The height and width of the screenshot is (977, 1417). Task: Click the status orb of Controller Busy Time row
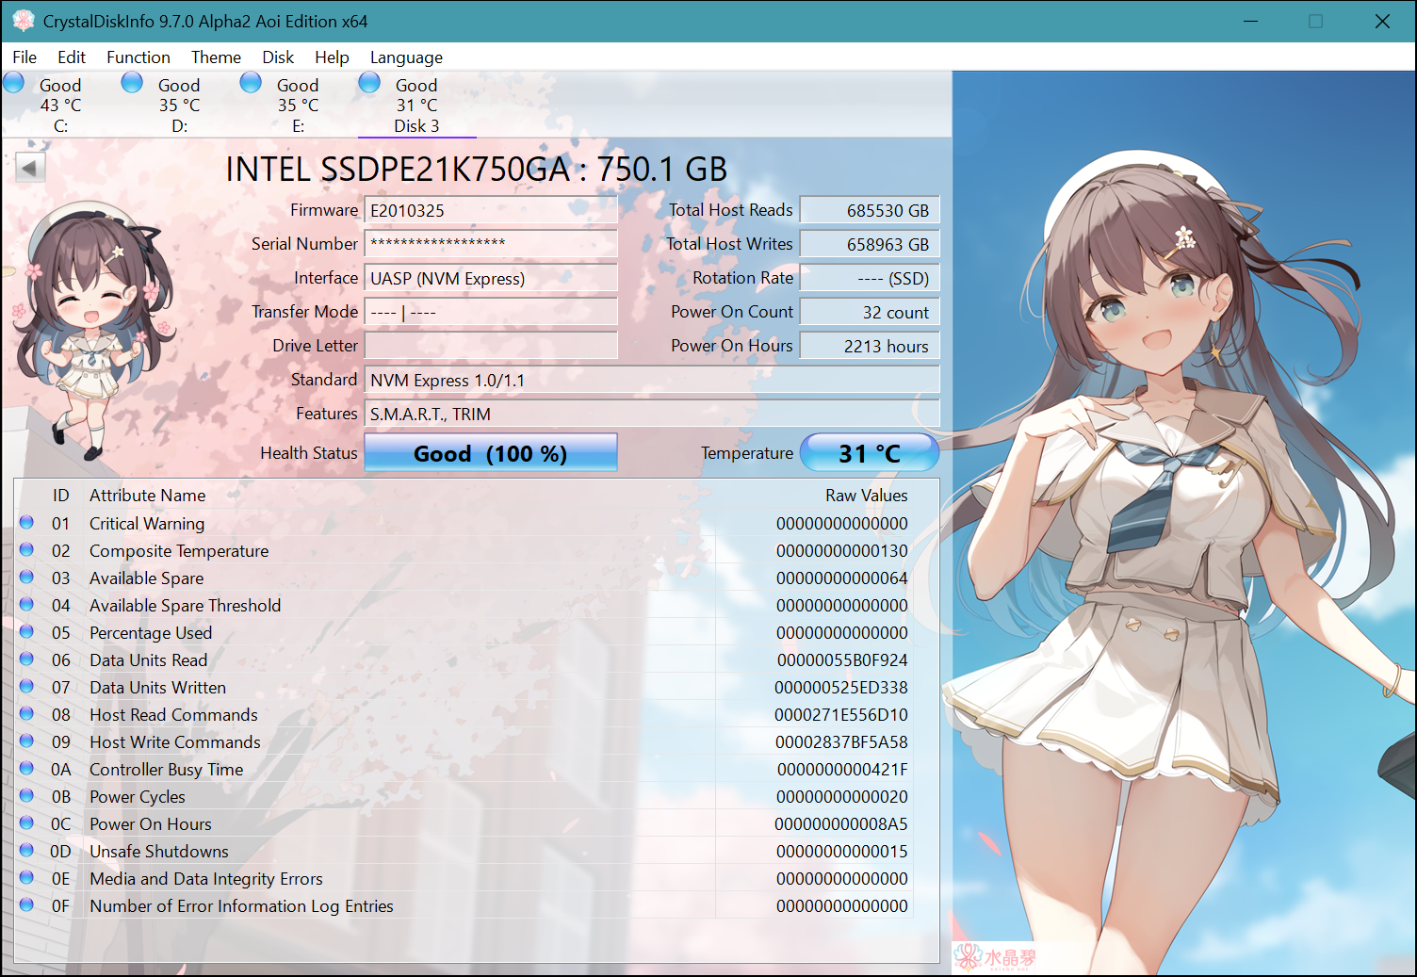click(x=26, y=768)
